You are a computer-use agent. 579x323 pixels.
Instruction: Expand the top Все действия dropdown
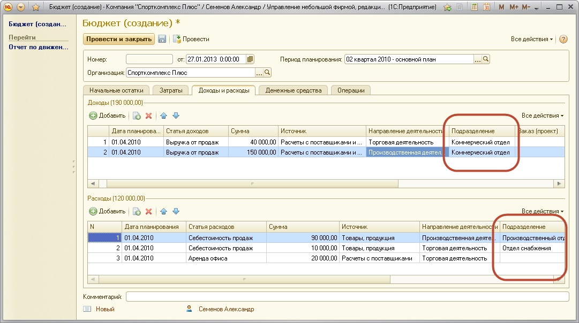tap(531, 39)
